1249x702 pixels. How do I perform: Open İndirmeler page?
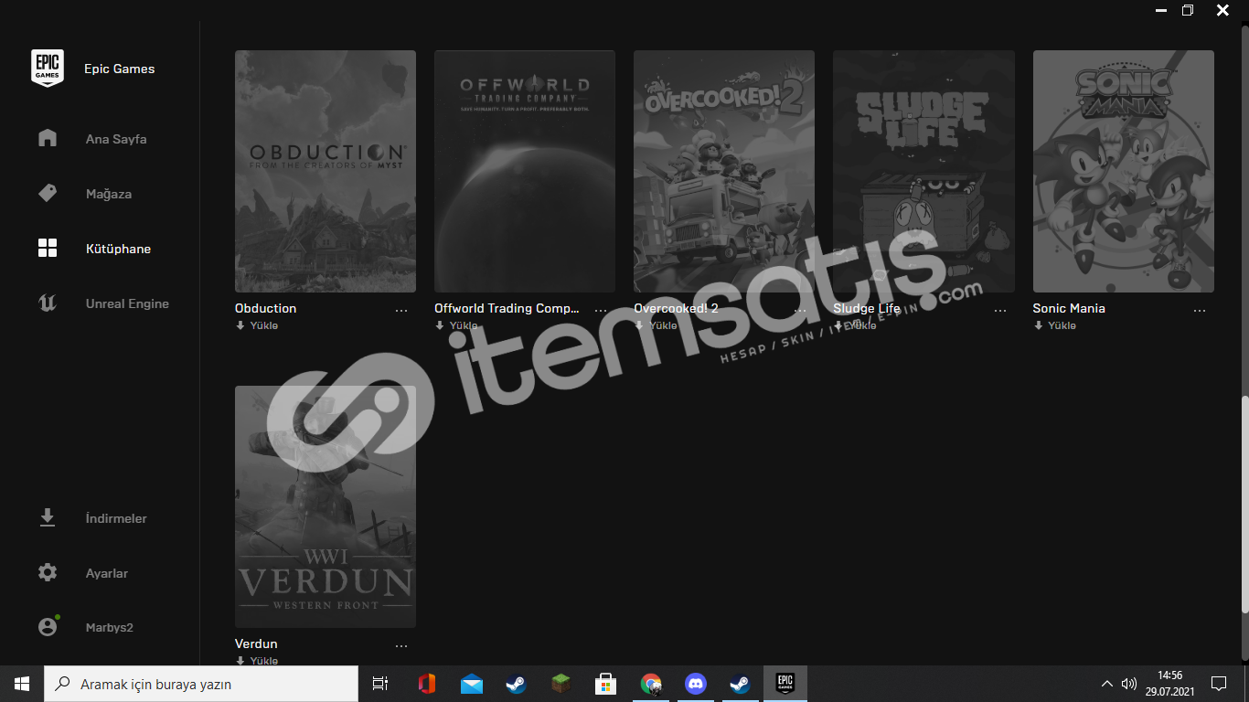pos(116,518)
